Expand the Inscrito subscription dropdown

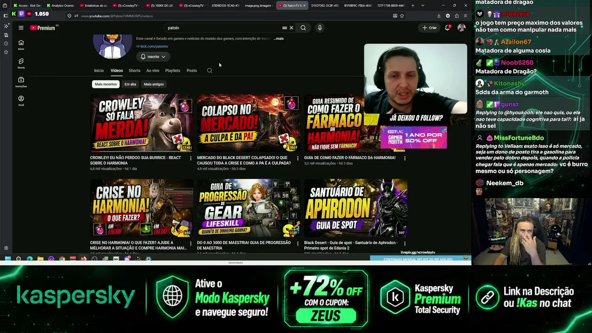pos(153,57)
